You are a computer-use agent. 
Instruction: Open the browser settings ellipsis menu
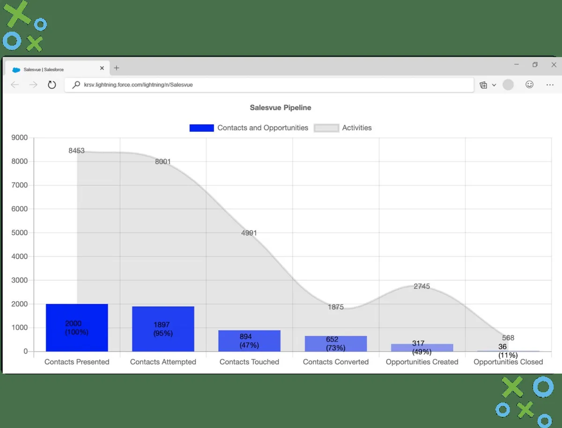click(550, 85)
